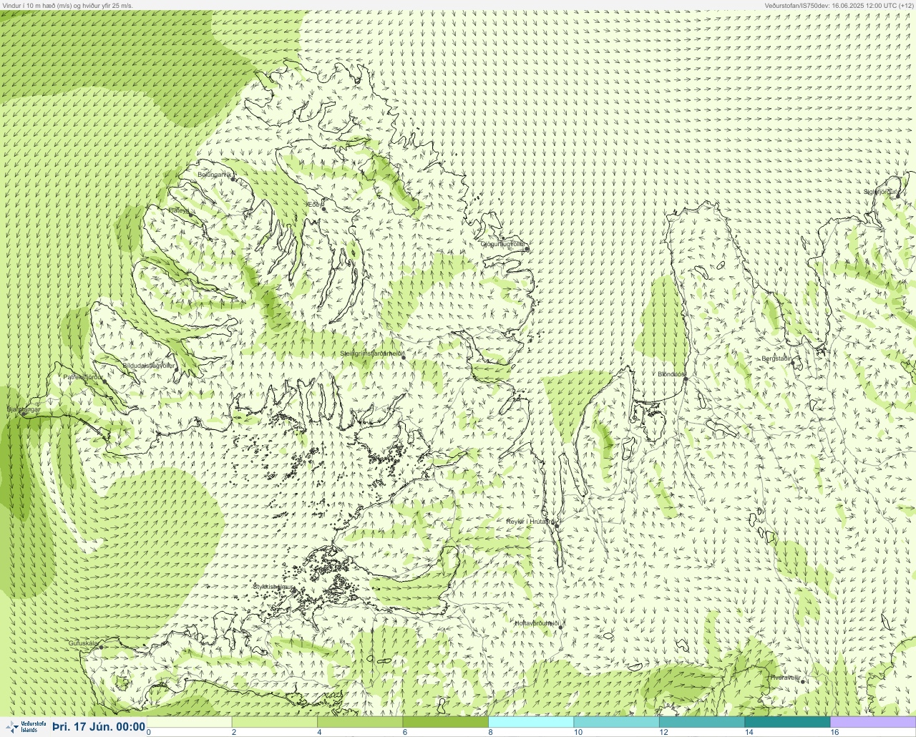Click the Æðey station marker

pos(324,209)
